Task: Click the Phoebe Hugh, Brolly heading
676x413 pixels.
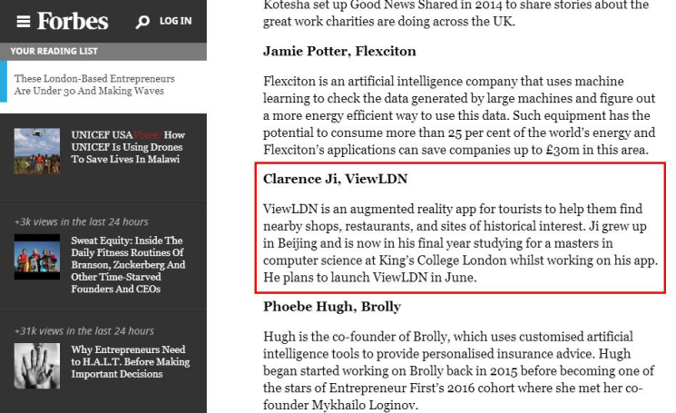Action: pos(331,307)
